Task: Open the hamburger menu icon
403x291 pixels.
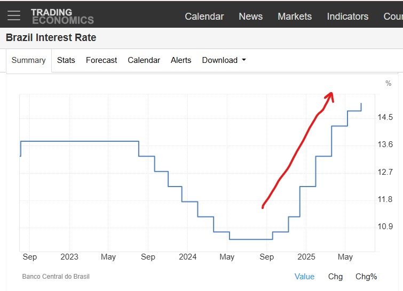Action: [x=14, y=15]
